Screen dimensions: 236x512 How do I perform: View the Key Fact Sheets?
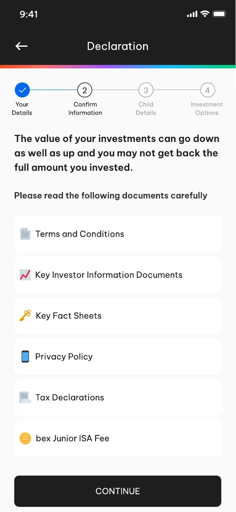coord(118,316)
